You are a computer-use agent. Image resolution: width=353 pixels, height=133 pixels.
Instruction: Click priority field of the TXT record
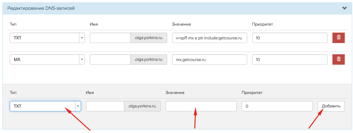(290, 38)
